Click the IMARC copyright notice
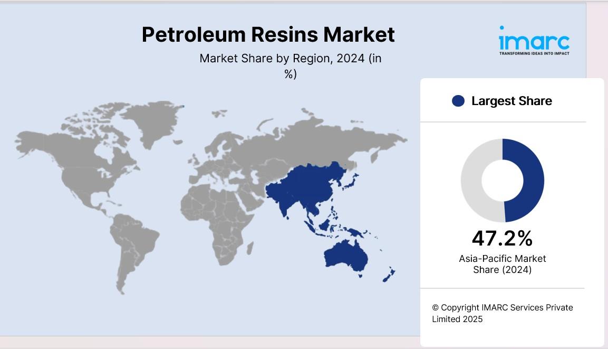The height and width of the screenshot is (349, 608). tap(502, 313)
